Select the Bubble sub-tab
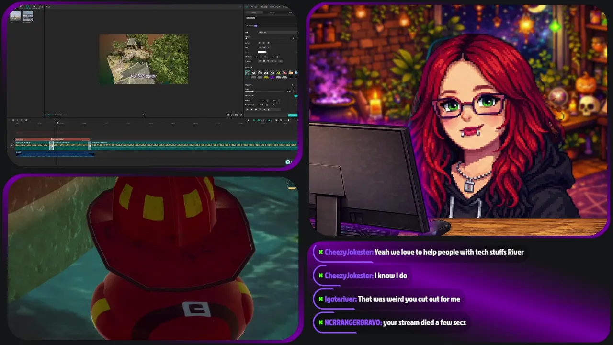613x345 pixels. pos(272,12)
